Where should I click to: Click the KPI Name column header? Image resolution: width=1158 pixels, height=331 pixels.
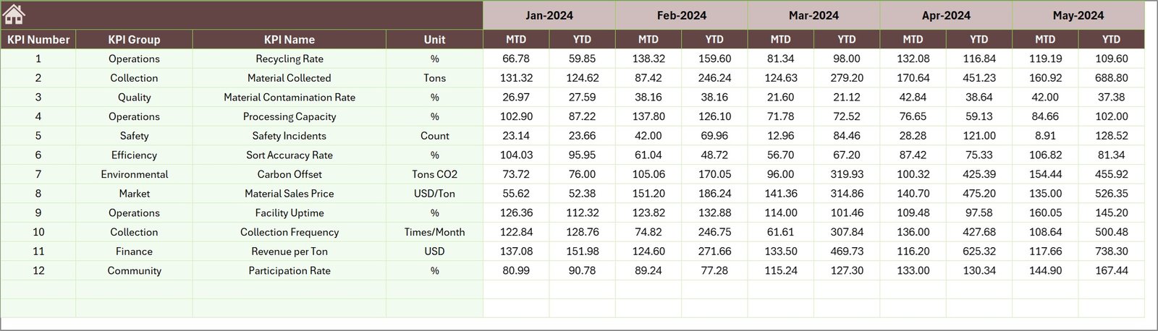click(x=289, y=40)
